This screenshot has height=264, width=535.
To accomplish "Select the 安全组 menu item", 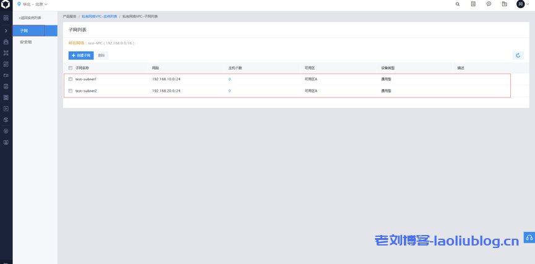I will (26, 42).
